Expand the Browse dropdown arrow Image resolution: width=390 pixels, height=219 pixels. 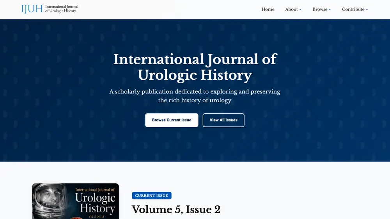330,10
